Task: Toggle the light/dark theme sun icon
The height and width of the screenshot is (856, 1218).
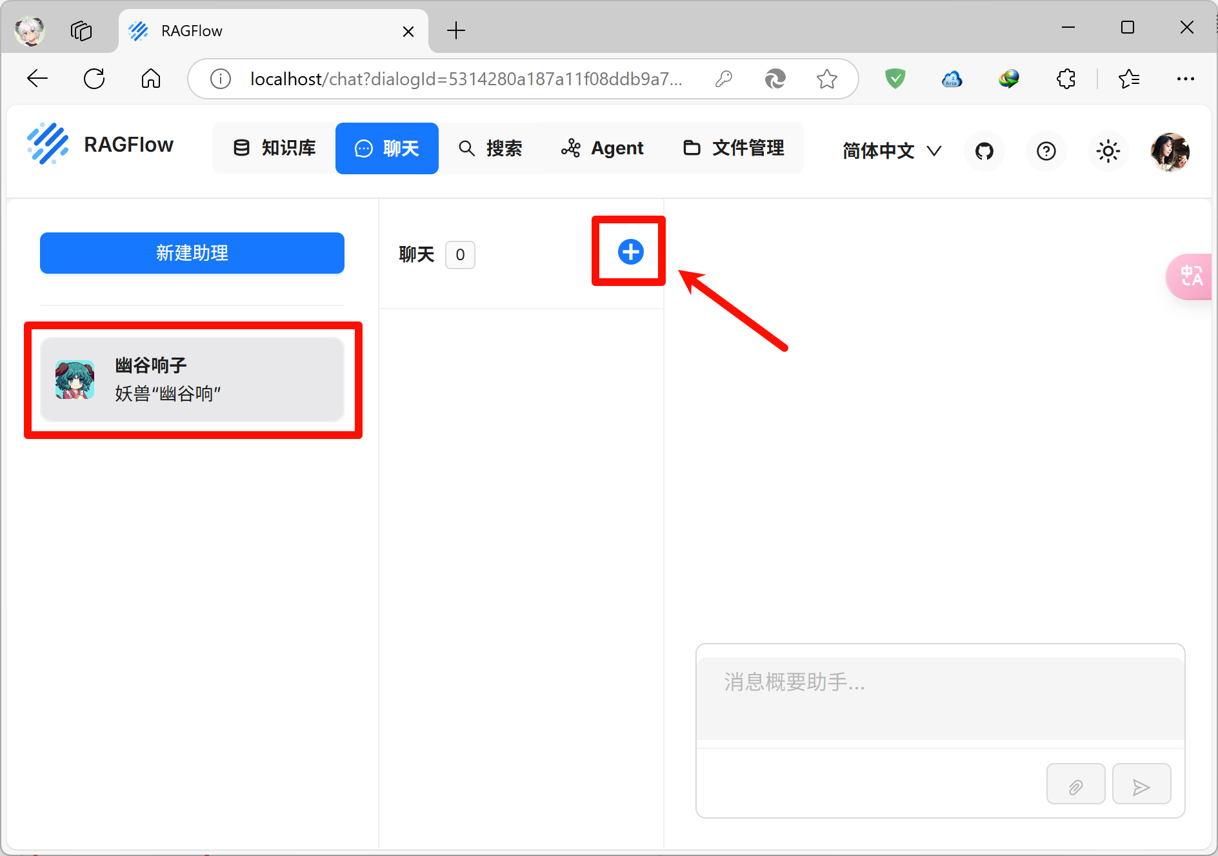Action: click(1108, 151)
